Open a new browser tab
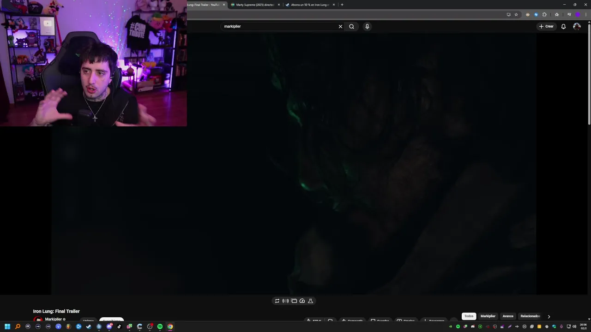The image size is (591, 332). click(x=342, y=5)
